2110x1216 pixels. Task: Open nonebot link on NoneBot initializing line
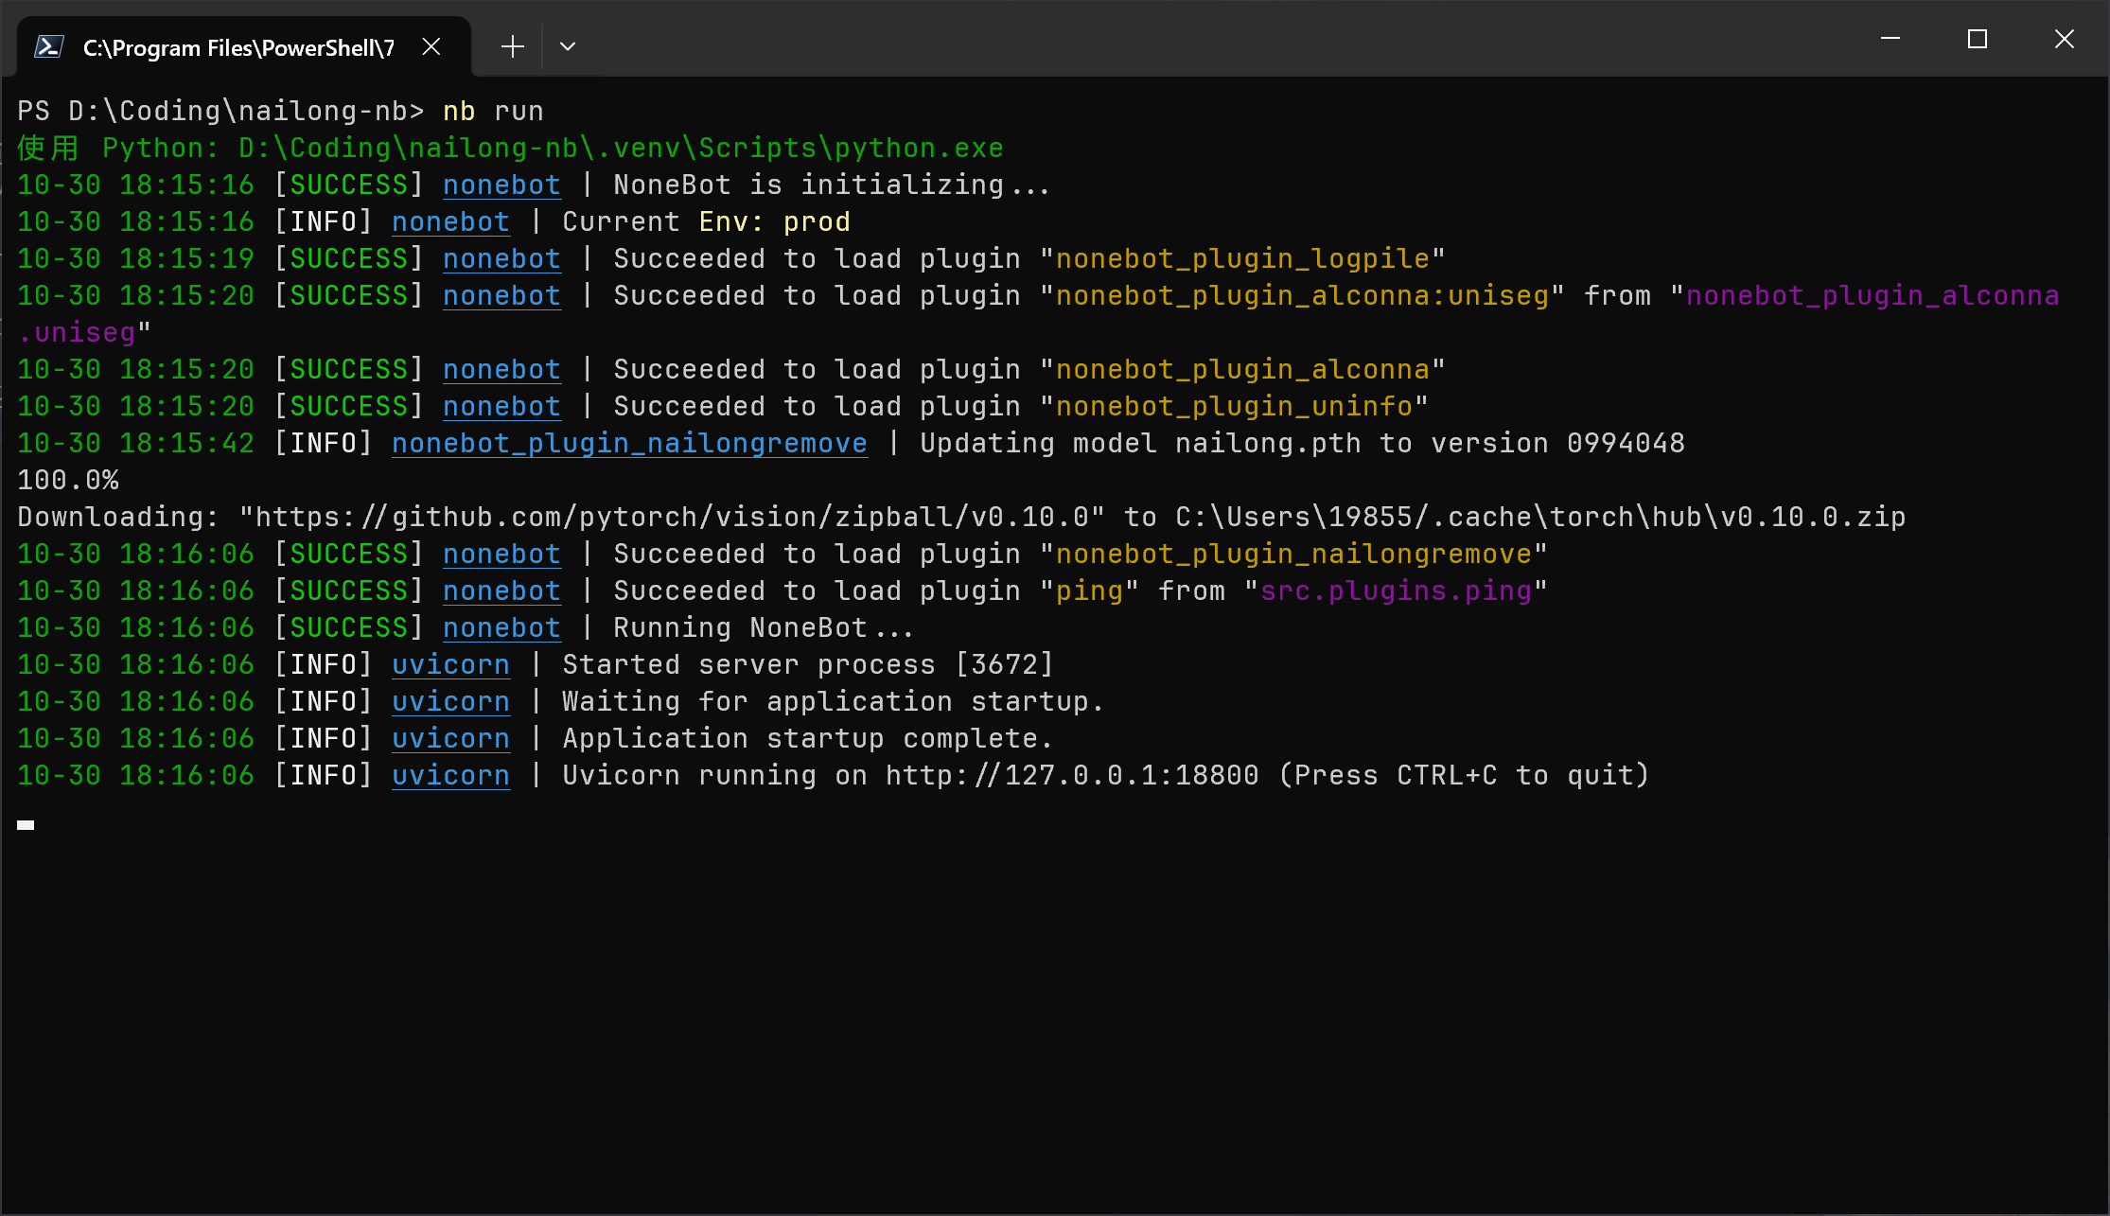(501, 185)
